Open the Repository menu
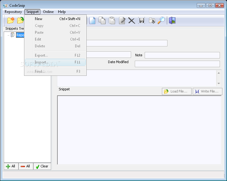Viewport: 227px width, 181px height. (x=13, y=12)
